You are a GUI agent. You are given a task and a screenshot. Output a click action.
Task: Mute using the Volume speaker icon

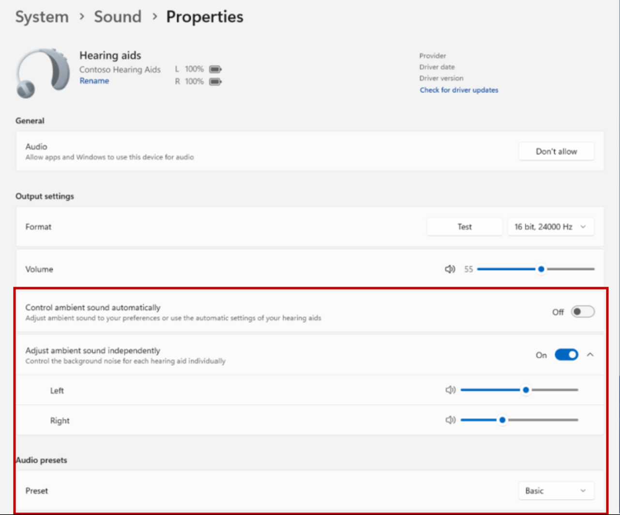click(x=450, y=269)
